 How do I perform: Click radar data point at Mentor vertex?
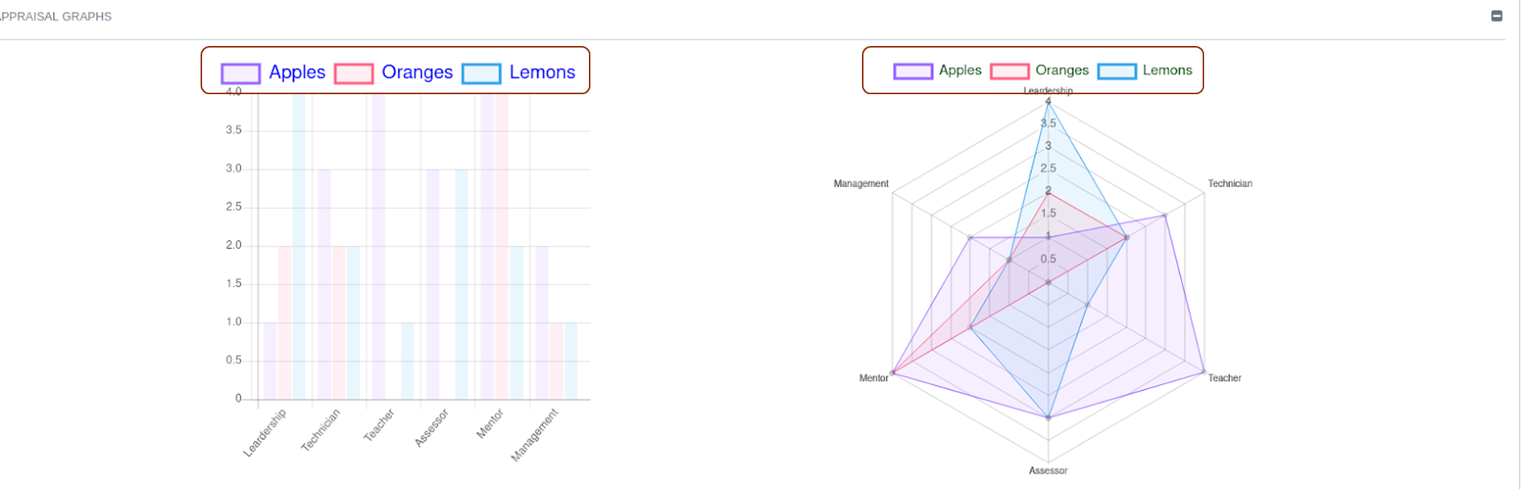892,373
